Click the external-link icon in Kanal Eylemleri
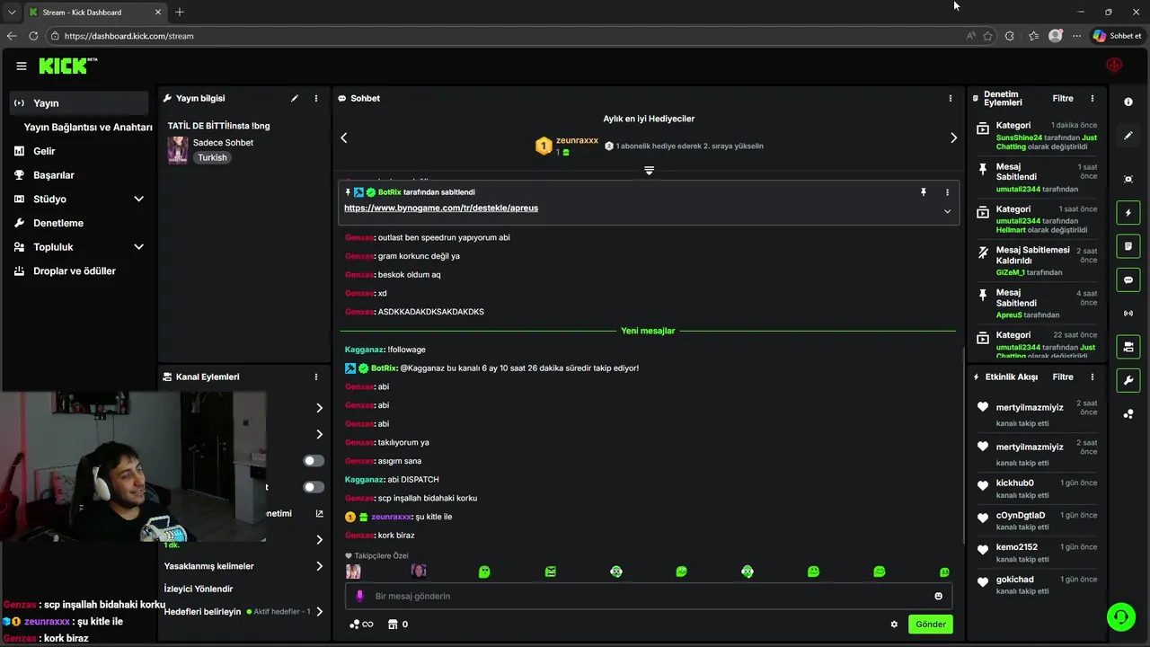Screen dimensions: 1150x647 (319, 513)
